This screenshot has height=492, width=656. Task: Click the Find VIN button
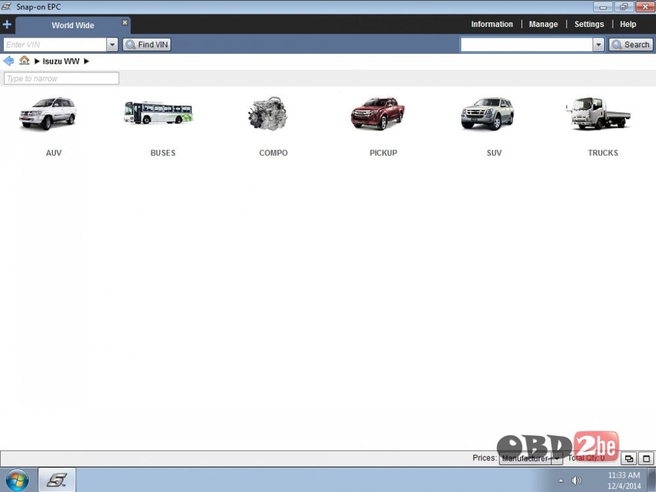pos(147,45)
